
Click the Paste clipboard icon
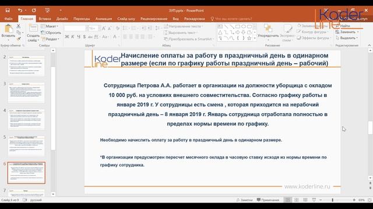[9, 29]
